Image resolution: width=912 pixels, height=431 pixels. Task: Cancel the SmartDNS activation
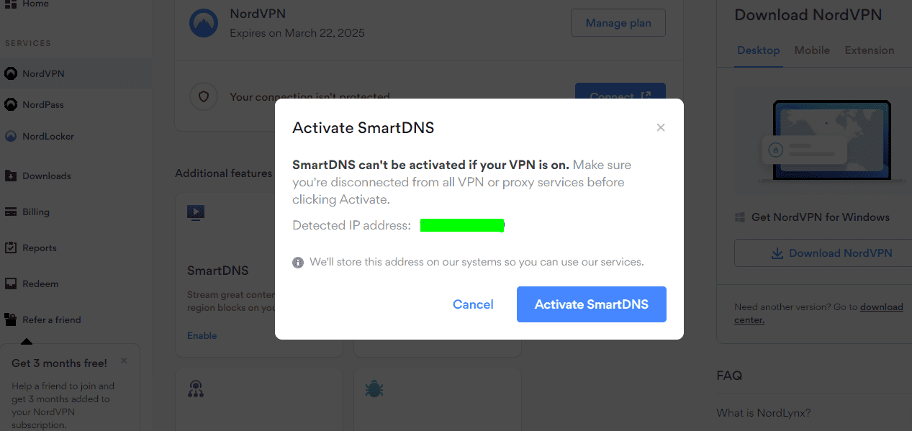[x=473, y=304]
